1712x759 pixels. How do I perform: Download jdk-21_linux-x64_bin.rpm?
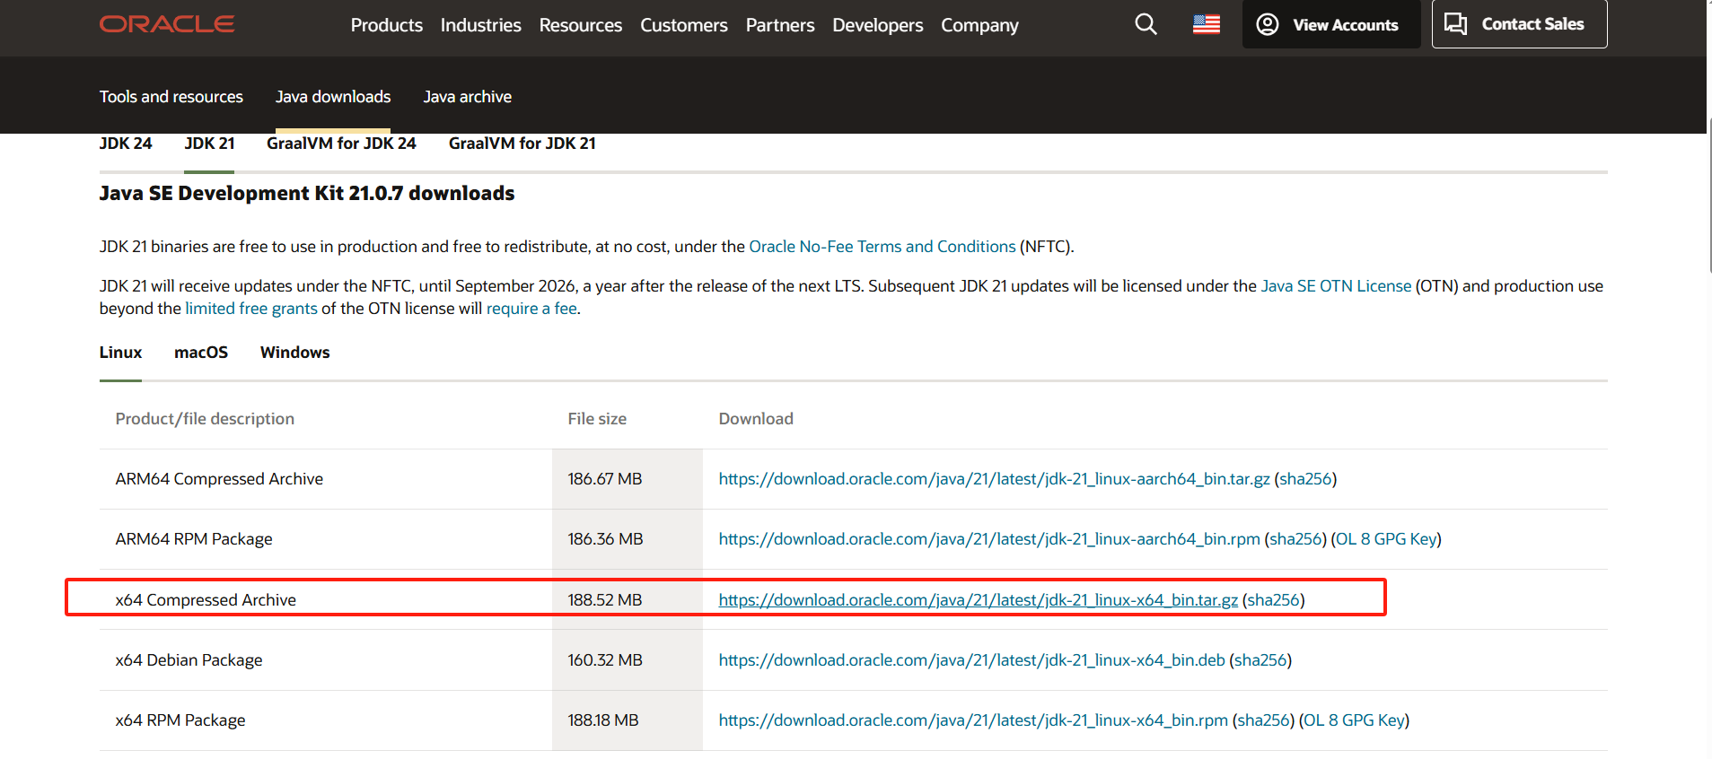pyautogui.click(x=973, y=720)
